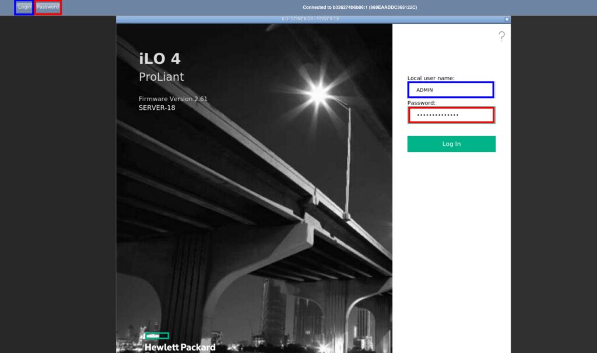Click the iLO window title bar text
Image resolution: width=597 pixels, height=353 pixels.
tap(310, 19)
